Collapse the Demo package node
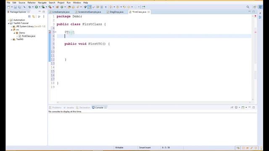Image resolution: width=269 pixels, height=151 pixels. 14,33
